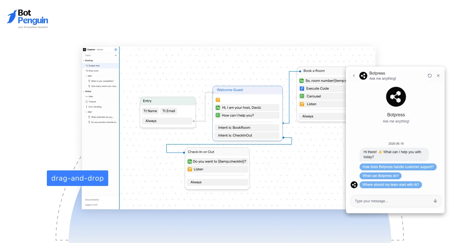Collapse the Global topic group

tap(84, 91)
